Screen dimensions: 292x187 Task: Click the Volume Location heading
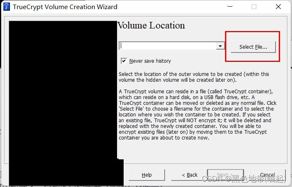pyautogui.click(x=151, y=26)
